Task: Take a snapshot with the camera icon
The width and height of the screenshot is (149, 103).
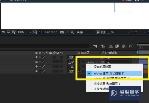Action: click(62, 32)
